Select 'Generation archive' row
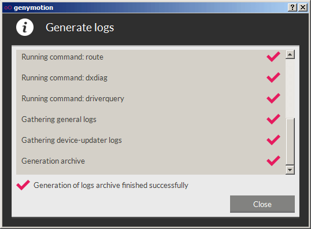Image resolution: width=311 pixels, height=229 pixels. tap(150, 161)
